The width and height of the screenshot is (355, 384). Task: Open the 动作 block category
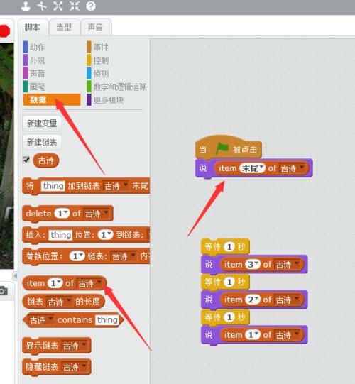(x=38, y=47)
